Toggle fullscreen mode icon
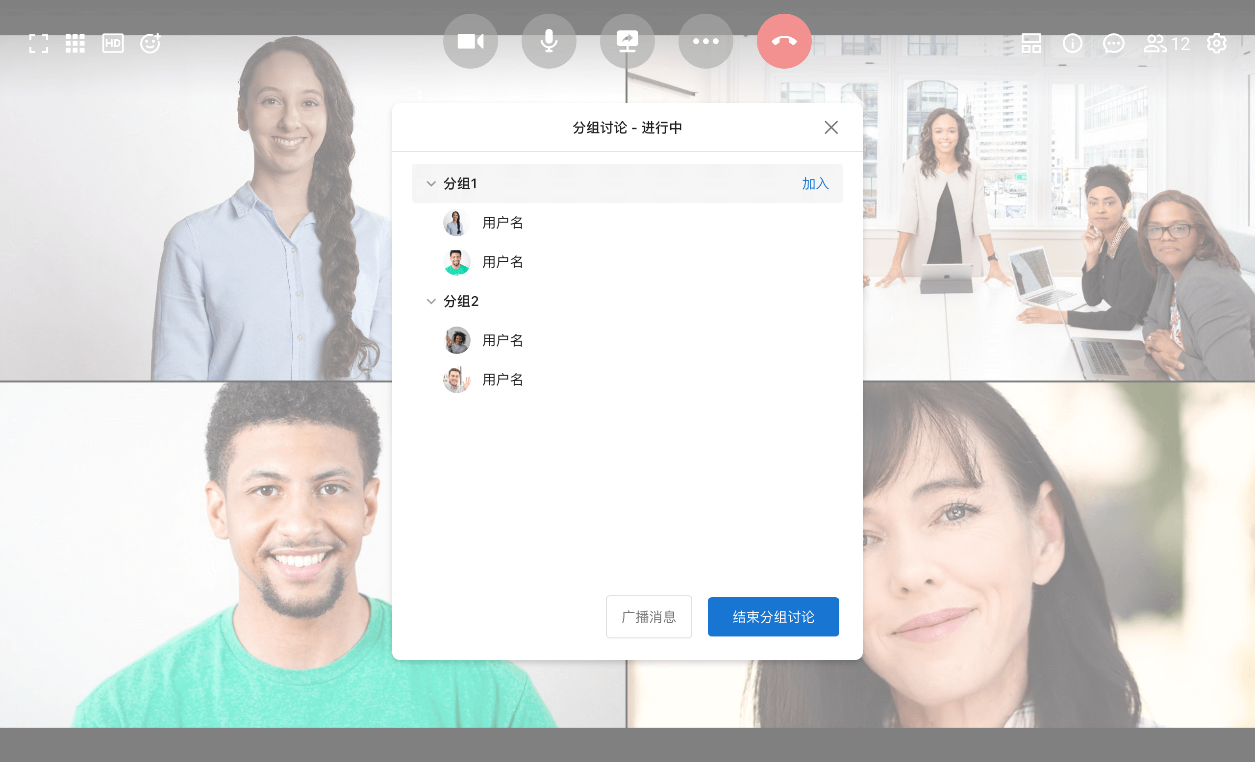The image size is (1255, 762). (x=39, y=44)
